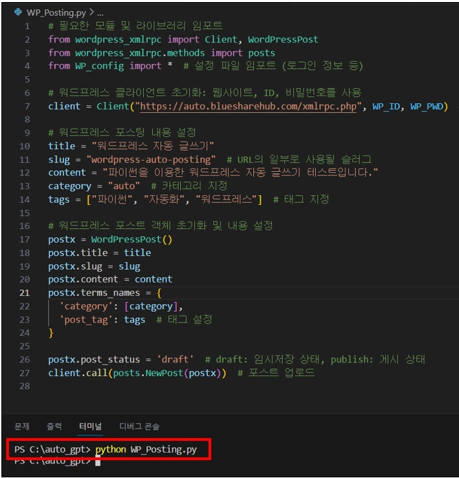This screenshot has height=478, width=459.
Task: Click WP_config in the import line
Action: (x=99, y=66)
